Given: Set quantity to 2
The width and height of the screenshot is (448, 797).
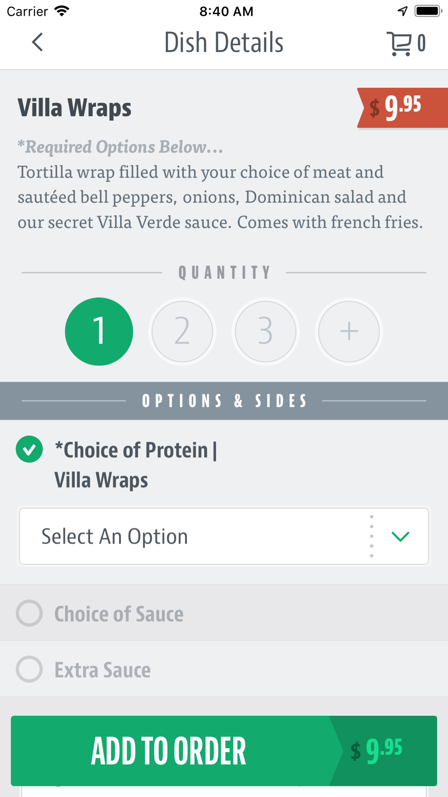Looking at the screenshot, I should pos(182,332).
